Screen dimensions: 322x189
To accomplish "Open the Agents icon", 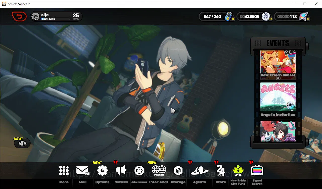I will 200,171.
